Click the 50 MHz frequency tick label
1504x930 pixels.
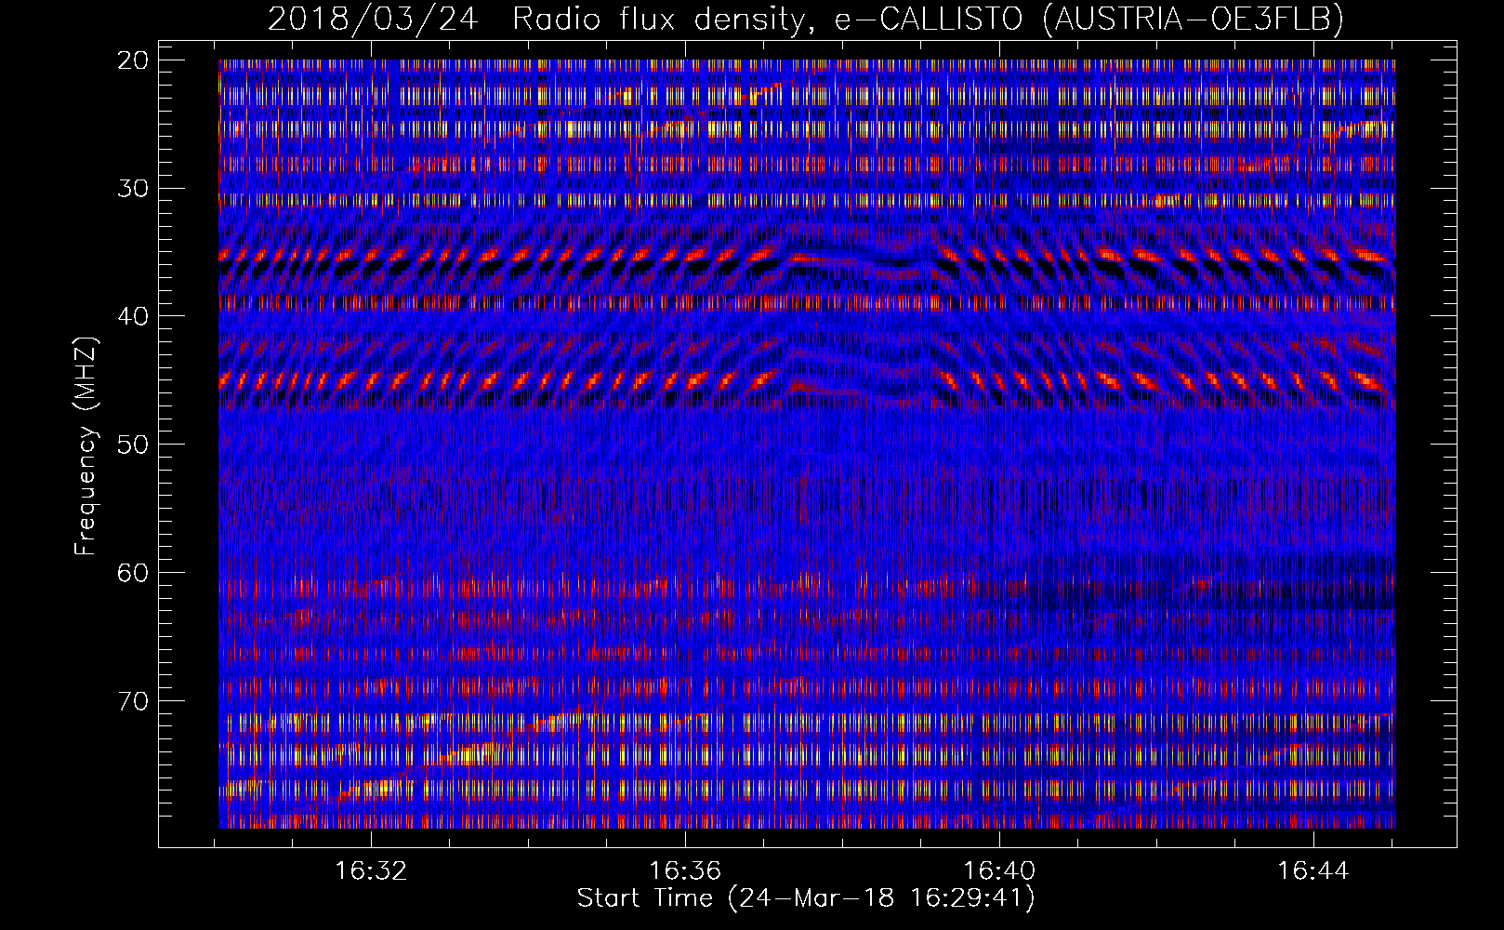[133, 445]
